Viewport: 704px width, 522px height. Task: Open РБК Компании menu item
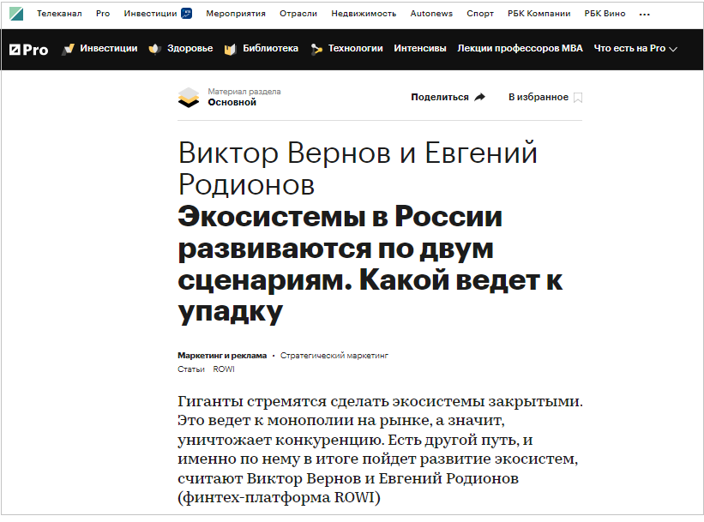[x=539, y=14]
